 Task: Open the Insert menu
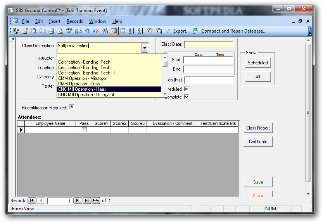coord(55,21)
